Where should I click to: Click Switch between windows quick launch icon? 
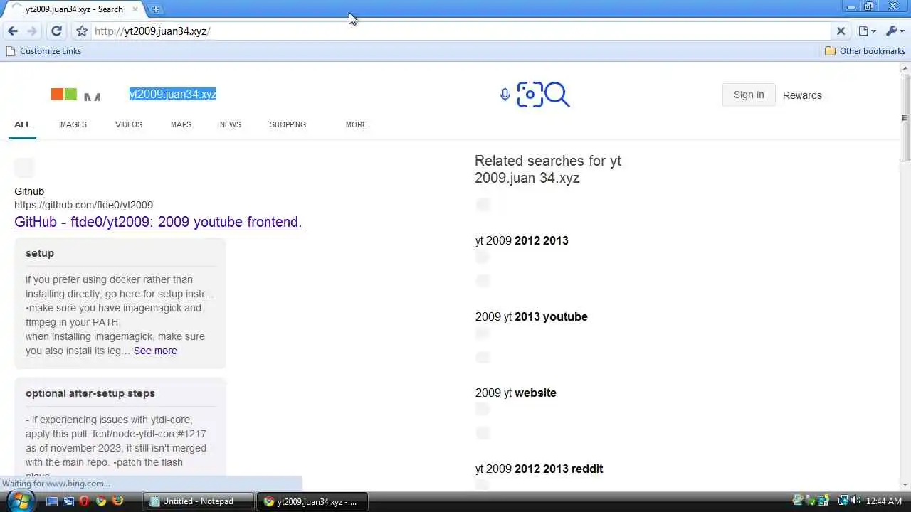click(68, 501)
